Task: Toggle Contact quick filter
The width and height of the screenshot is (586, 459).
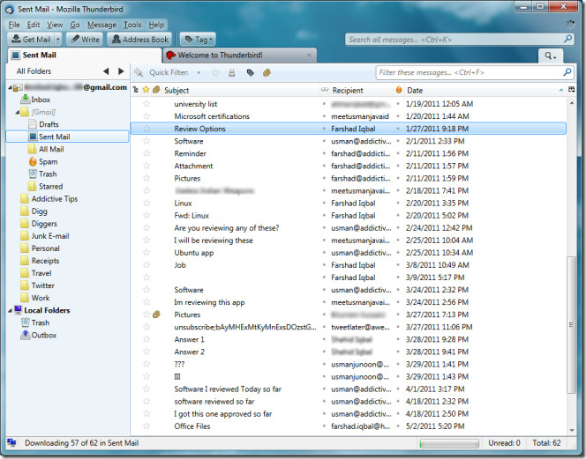Action: point(232,72)
